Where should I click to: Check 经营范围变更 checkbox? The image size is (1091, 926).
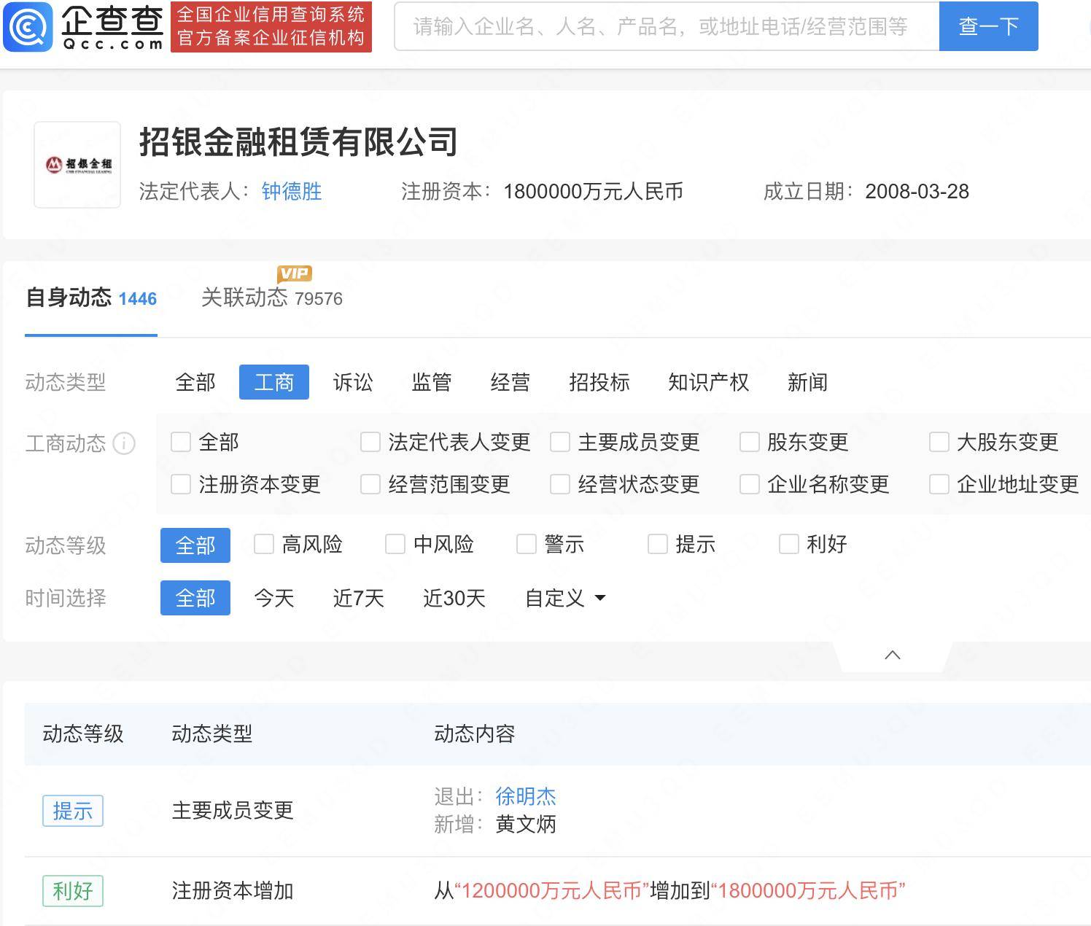(370, 484)
